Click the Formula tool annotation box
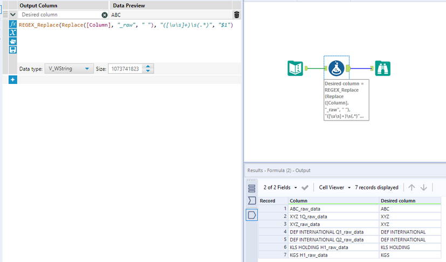 pyautogui.click(x=346, y=100)
